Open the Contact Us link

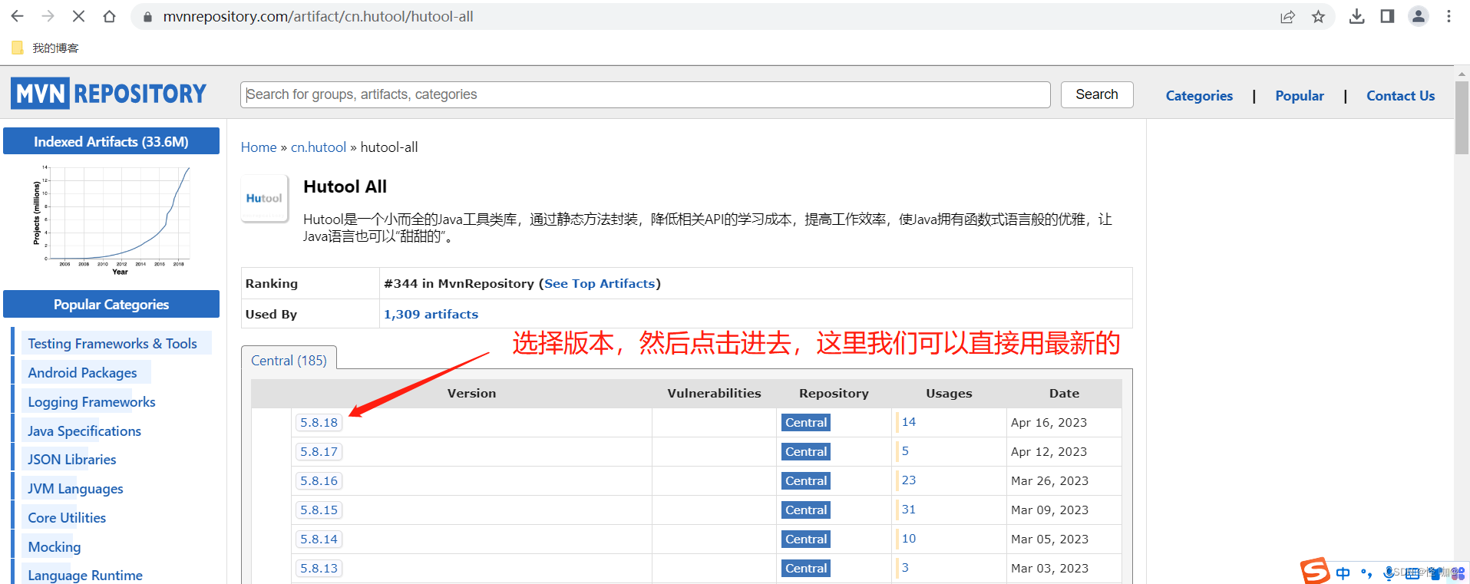pyautogui.click(x=1400, y=96)
